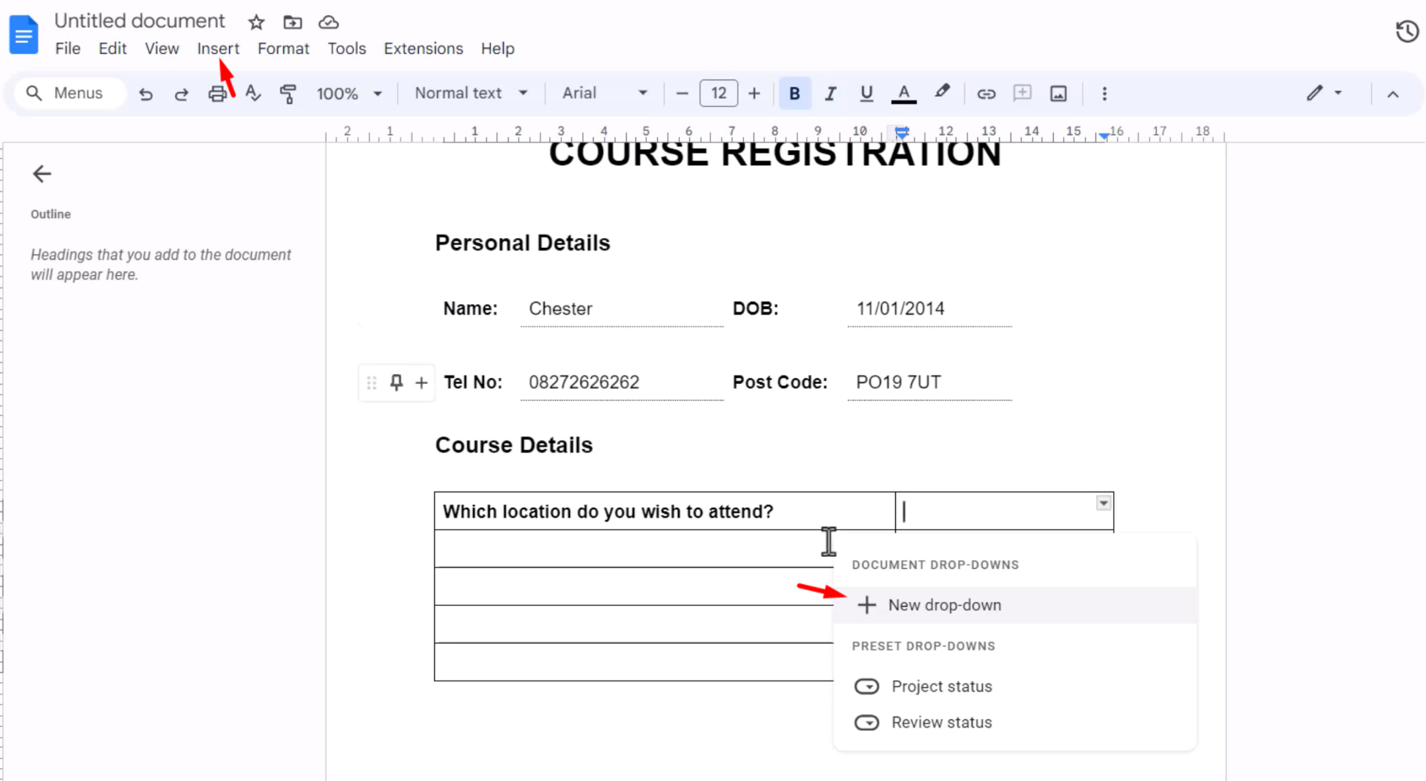Toggle underline formatting
Screen dimensions: 1426x781
[x=866, y=93]
